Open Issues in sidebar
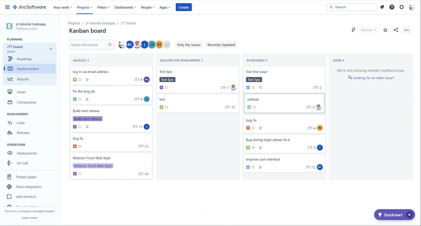The image size is (421, 226). [30, 92]
